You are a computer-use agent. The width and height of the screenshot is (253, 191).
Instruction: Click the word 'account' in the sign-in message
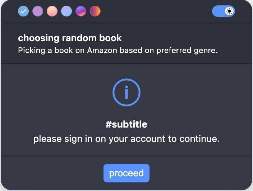(x=148, y=139)
